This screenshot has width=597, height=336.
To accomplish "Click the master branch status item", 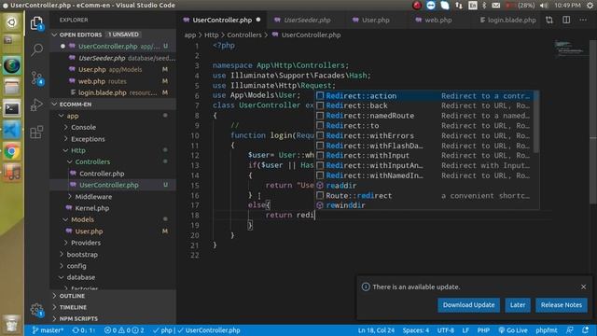I will pyautogui.click(x=48, y=330).
